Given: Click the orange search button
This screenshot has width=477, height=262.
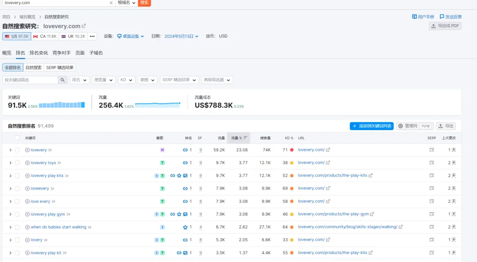Looking at the screenshot, I should tap(144, 3).
